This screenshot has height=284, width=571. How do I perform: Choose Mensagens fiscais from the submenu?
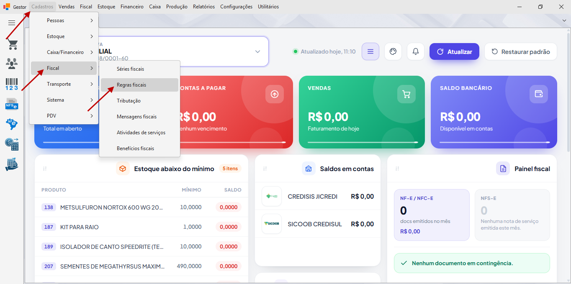click(139, 117)
